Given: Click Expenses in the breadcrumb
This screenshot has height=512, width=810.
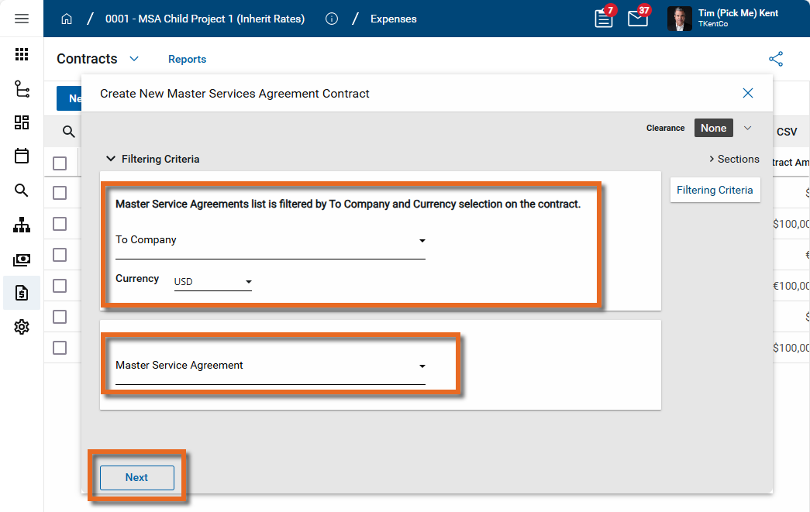Looking at the screenshot, I should (393, 19).
